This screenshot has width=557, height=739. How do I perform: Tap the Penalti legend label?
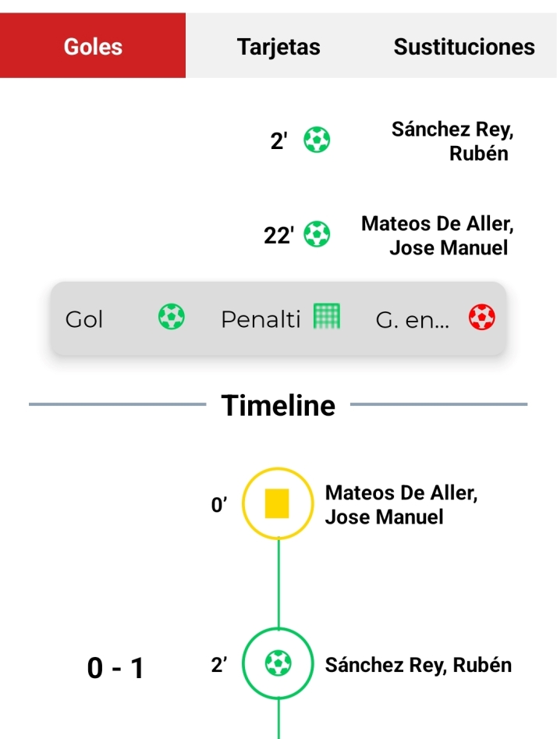[x=261, y=319]
